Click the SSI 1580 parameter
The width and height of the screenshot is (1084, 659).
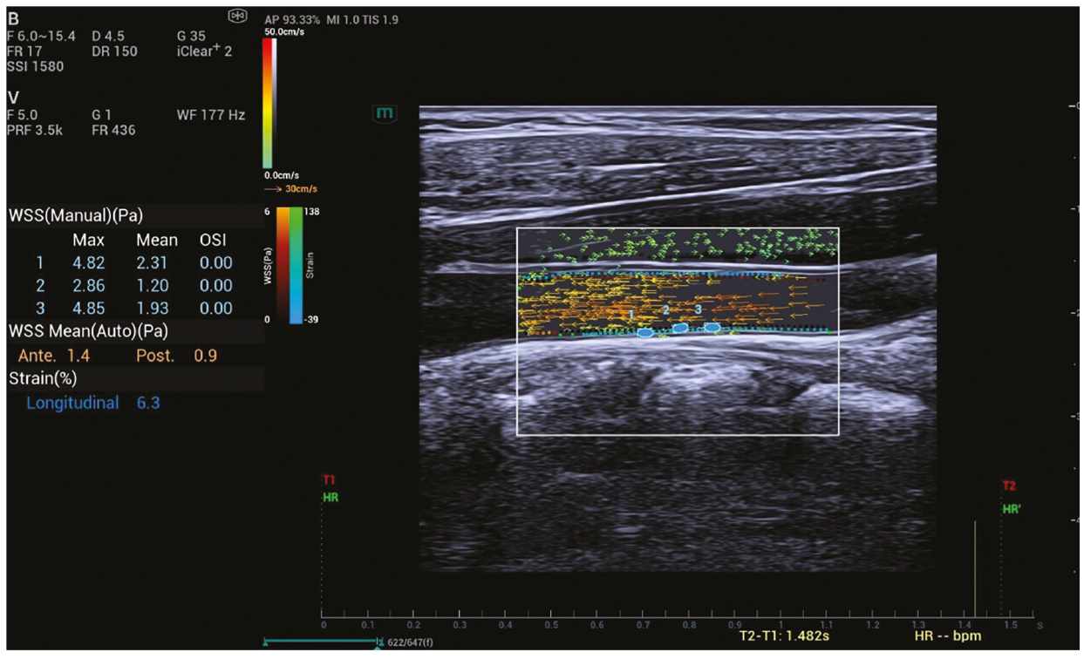point(35,66)
